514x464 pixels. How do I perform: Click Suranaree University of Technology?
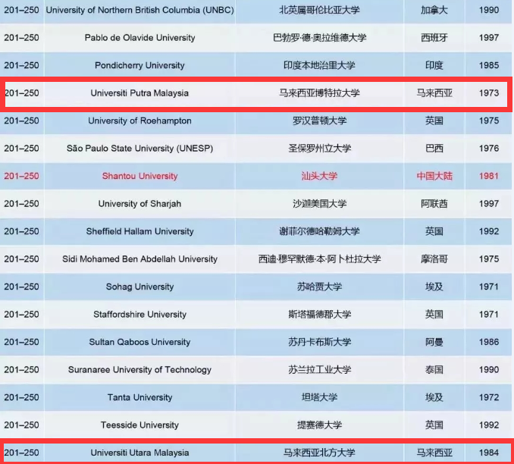pos(140,370)
